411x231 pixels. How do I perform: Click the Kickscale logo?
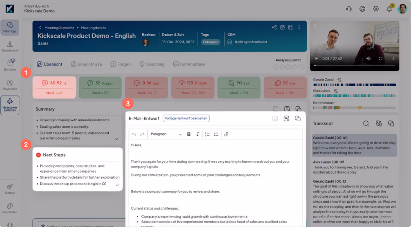pyautogui.click(x=10, y=9)
